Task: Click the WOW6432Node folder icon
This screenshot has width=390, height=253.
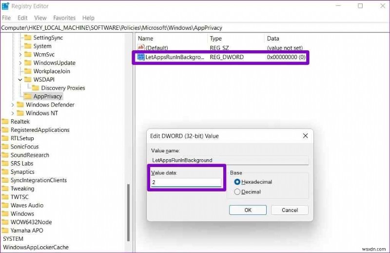Action: (5, 222)
